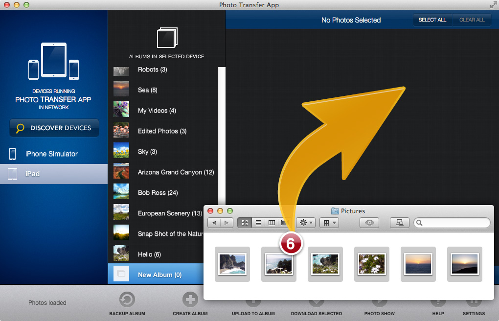Viewport: 499px width, 321px height.
Task: Toggle full screen for Photo Transfer App
Action: [x=493, y=5]
